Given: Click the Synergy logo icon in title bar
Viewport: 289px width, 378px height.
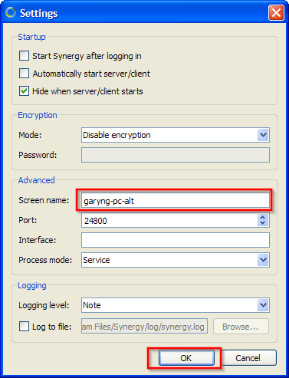Looking at the screenshot, I should [x=11, y=12].
